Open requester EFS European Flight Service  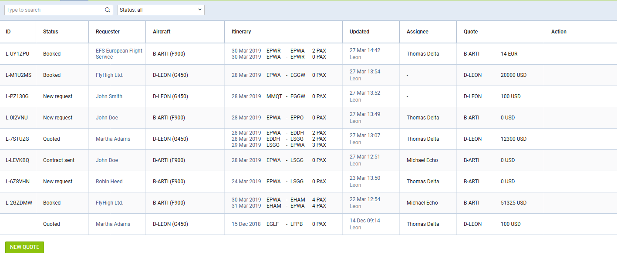pyautogui.click(x=119, y=54)
